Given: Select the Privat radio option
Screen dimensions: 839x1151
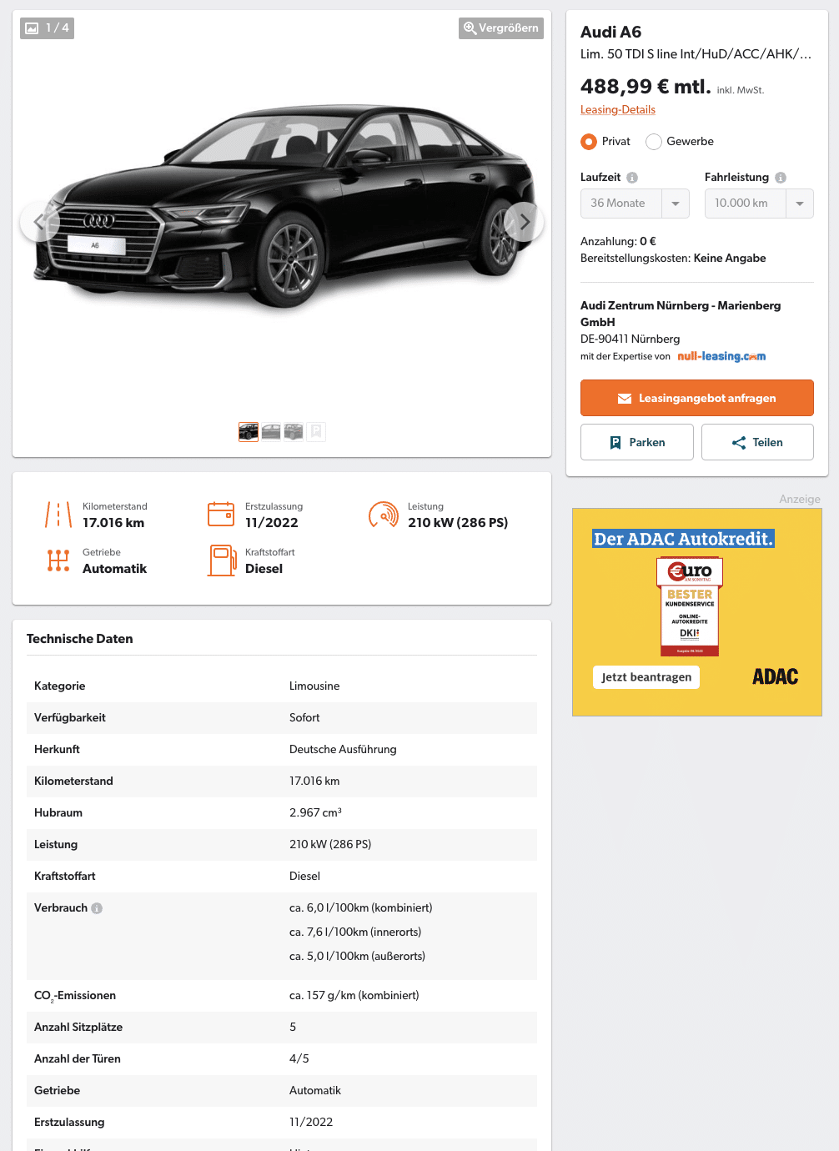Looking at the screenshot, I should click(589, 142).
